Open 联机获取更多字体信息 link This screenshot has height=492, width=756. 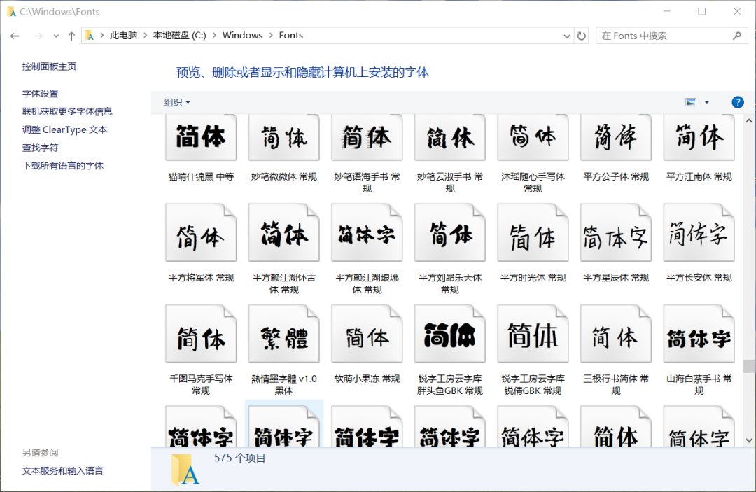(67, 111)
